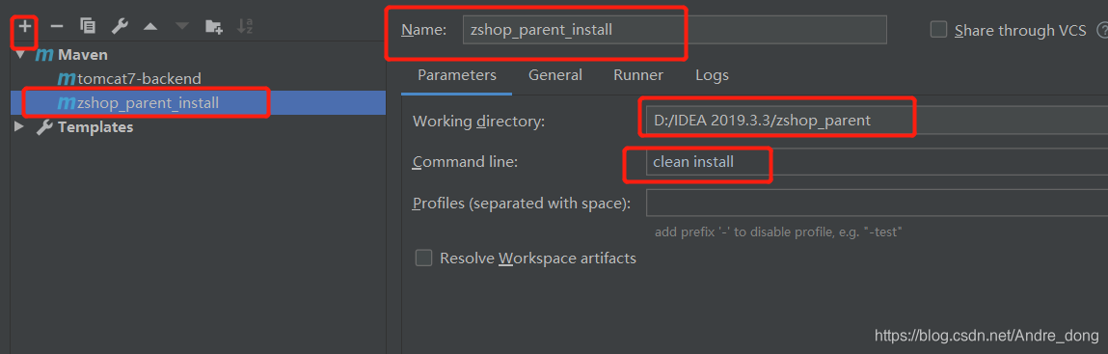Viewport: 1108px width, 354px height.
Task: Remove the selected configuration
Action: click(x=57, y=26)
